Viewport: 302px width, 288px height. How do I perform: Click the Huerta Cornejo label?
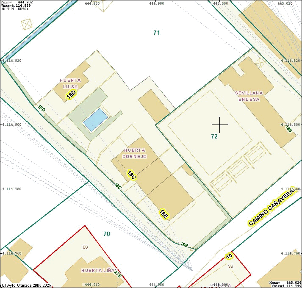[x=135, y=153]
